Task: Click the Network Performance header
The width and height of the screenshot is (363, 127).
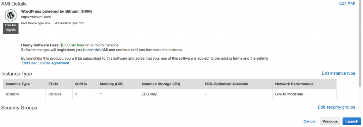Action: click(304, 84)
